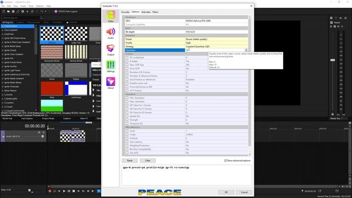Open the Tools menu in VEGAS Pro
The image size is (352, 198).
tap(31, 6)
